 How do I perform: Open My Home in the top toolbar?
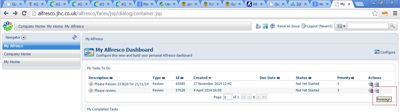[x=55, y=26]
